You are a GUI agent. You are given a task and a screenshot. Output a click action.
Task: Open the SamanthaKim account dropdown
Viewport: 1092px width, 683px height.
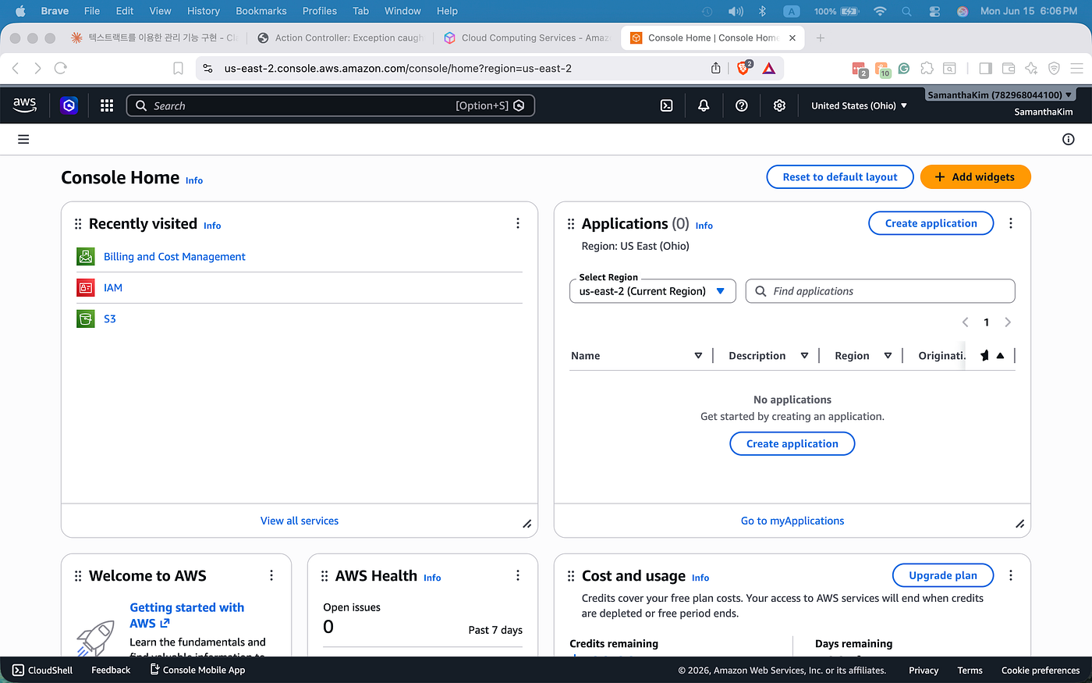tap(1000, 94)
